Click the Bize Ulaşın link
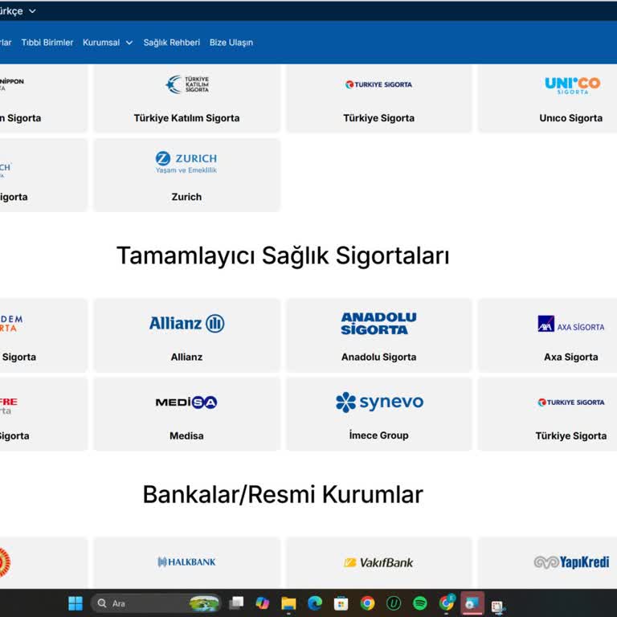Viewport: 617px width, 617px height. click(x=231, y=43)
